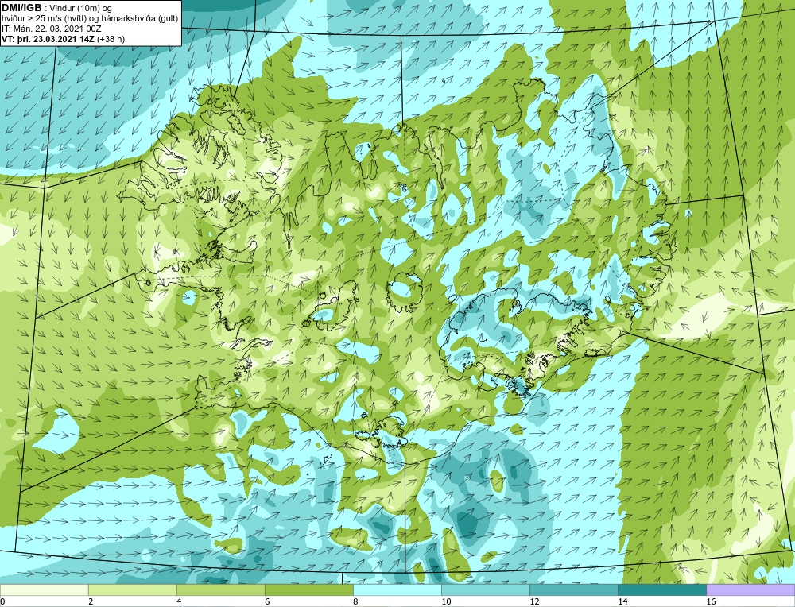This screenshot has width=795, height=607.
Task: Click the 14–16 m/s dark teal legend swatch
Action: (661, 590)
